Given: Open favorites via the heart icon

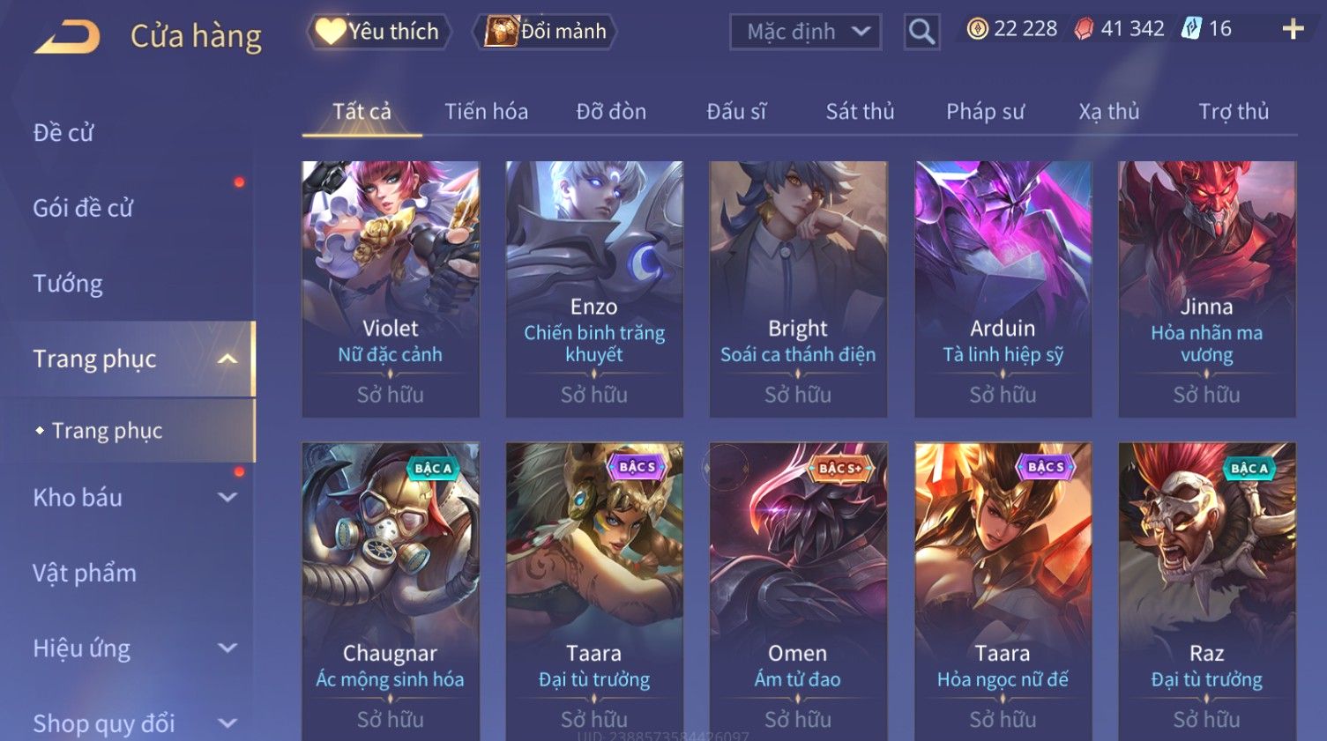Looking at the screenshot, I should point(331,31).
